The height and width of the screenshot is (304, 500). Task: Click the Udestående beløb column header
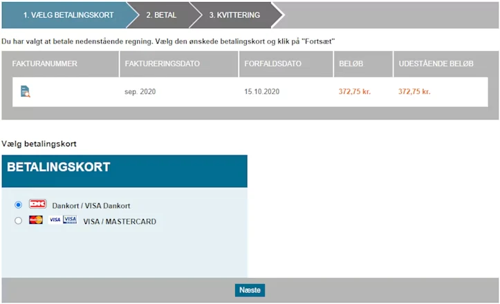[x=436, y=64]
